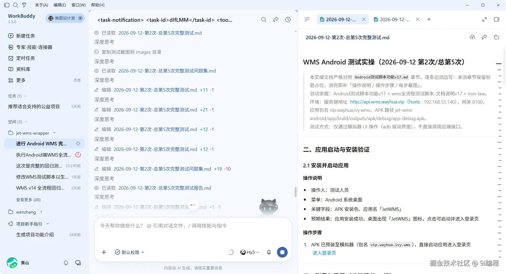Image resolution: width=506 pixels, height=274 pixels.
Task: Stop the running task with blue stop button
Action: pyautogui.click(x=282, y=252)
